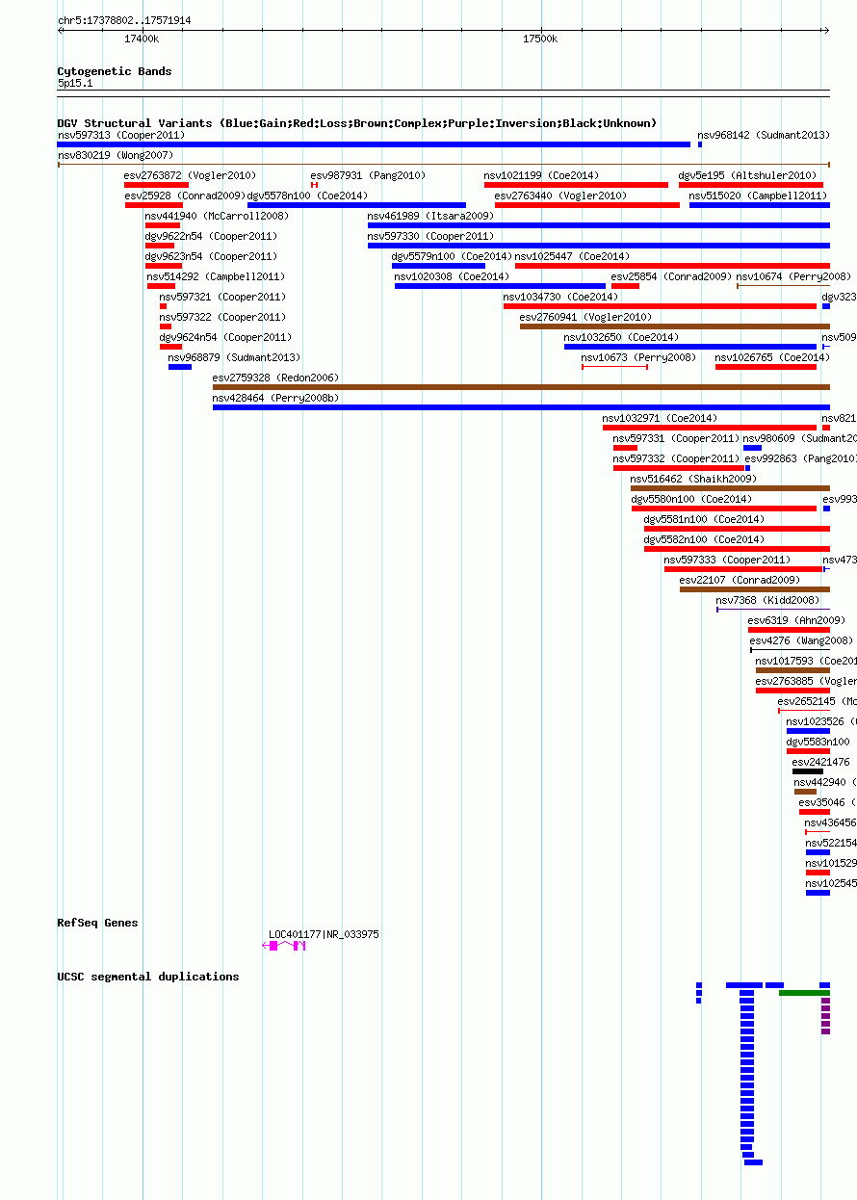Select nsv1021199 (Coe2014) variant
The height and width of the screenshot is (1200, 857).
576,185
